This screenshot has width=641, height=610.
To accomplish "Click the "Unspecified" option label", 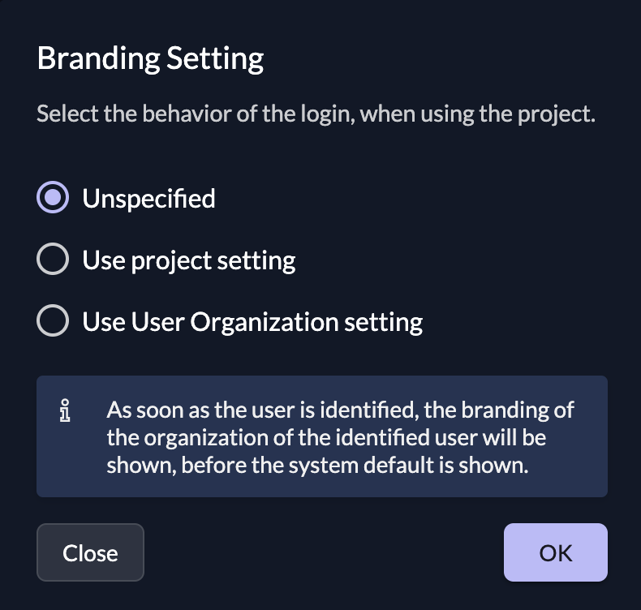I will coord(148,198).
